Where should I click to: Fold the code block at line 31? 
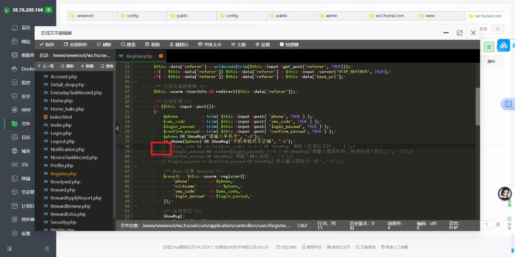coord(132,111)
